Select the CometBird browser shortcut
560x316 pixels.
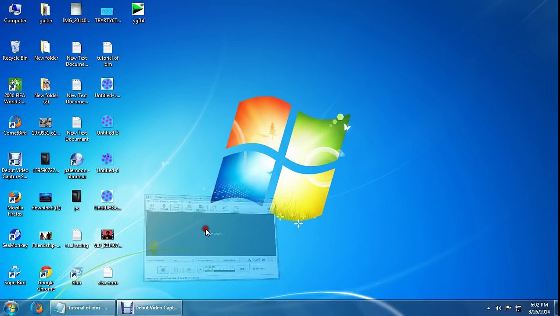tap(15, 126)
